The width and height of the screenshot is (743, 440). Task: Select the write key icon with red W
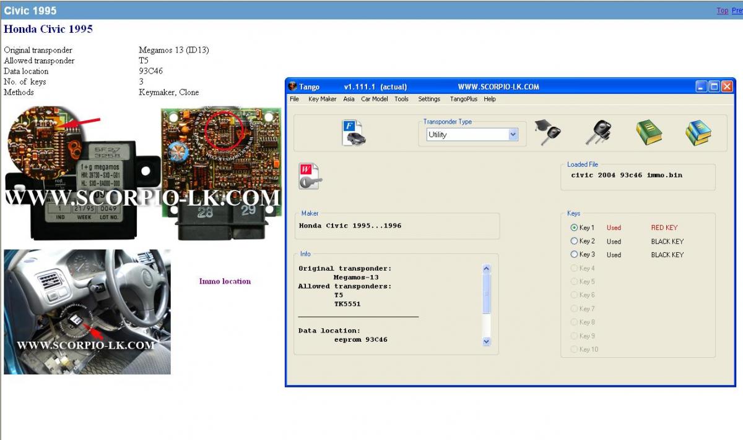pos(310,177)
